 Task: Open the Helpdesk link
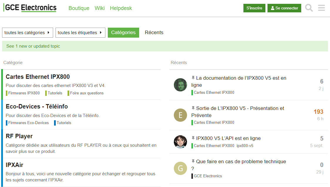(121, 8)
